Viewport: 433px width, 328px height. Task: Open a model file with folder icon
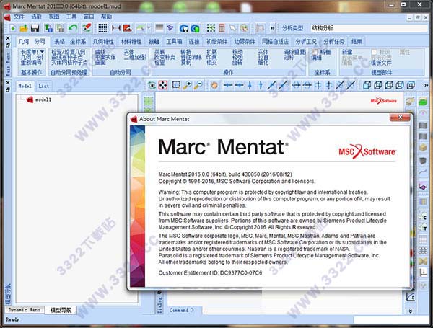pyautogui.click(x=24, y=28)
